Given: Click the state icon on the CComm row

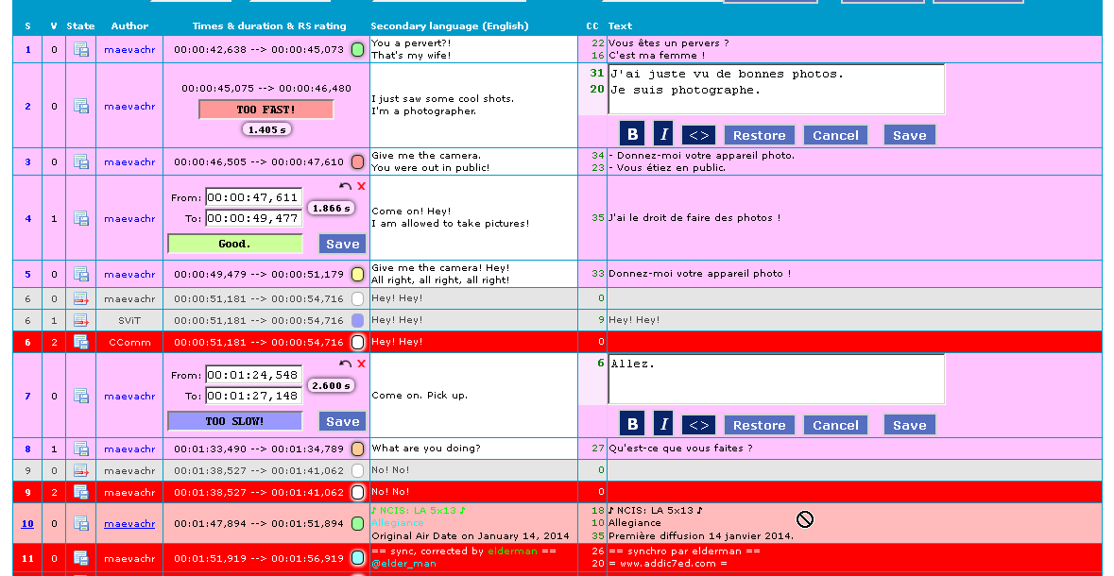Looking at the screenshot, I should pos(81,342).
